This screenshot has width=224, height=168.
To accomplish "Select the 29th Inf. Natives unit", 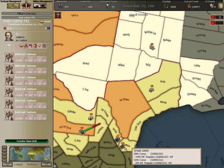I will coord(26,57).
